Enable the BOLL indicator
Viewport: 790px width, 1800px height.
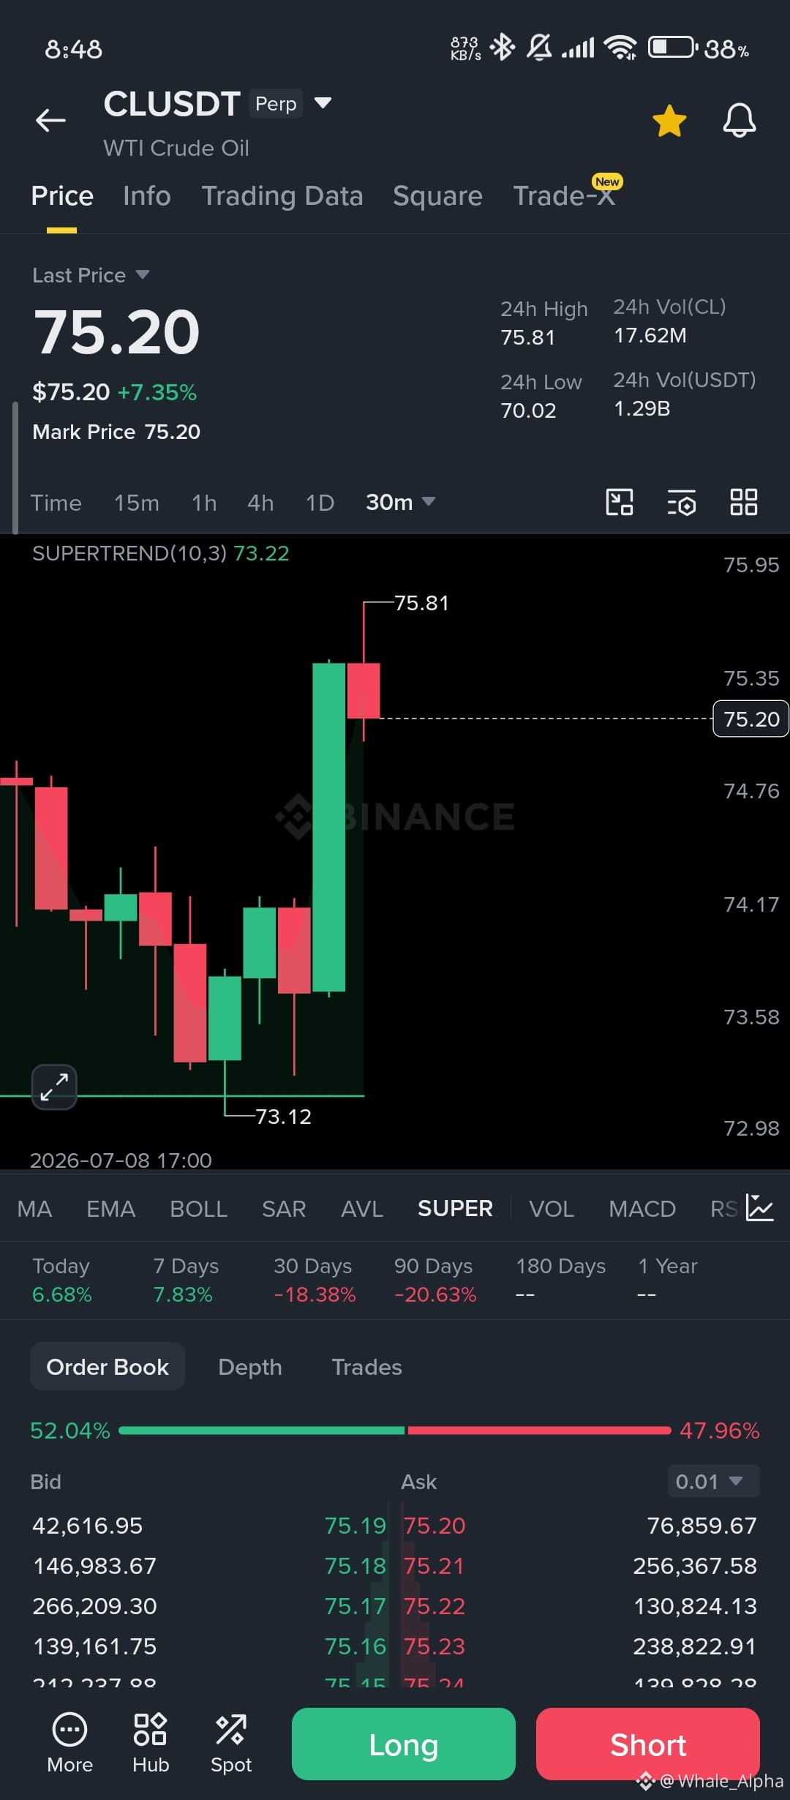(198, 1209)
